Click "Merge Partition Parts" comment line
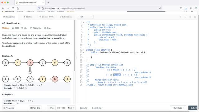The height and width of the screenshot is (112, 199). pos(107,80)
